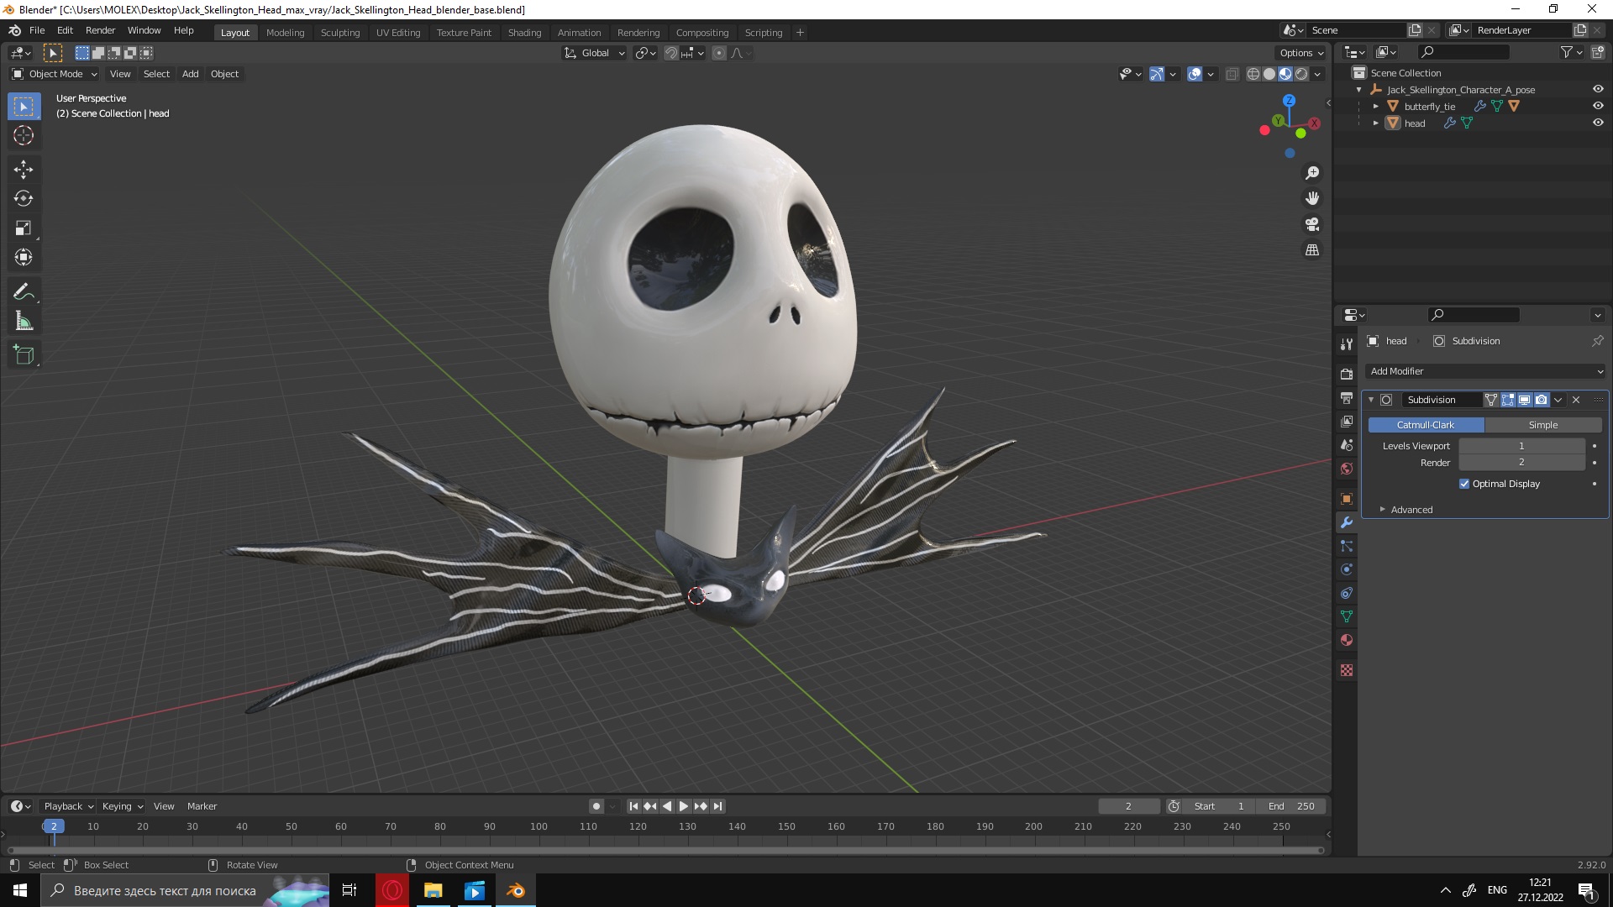
Task: Open the Render menu
Action: pyautogui.click(x=100, y=30)
